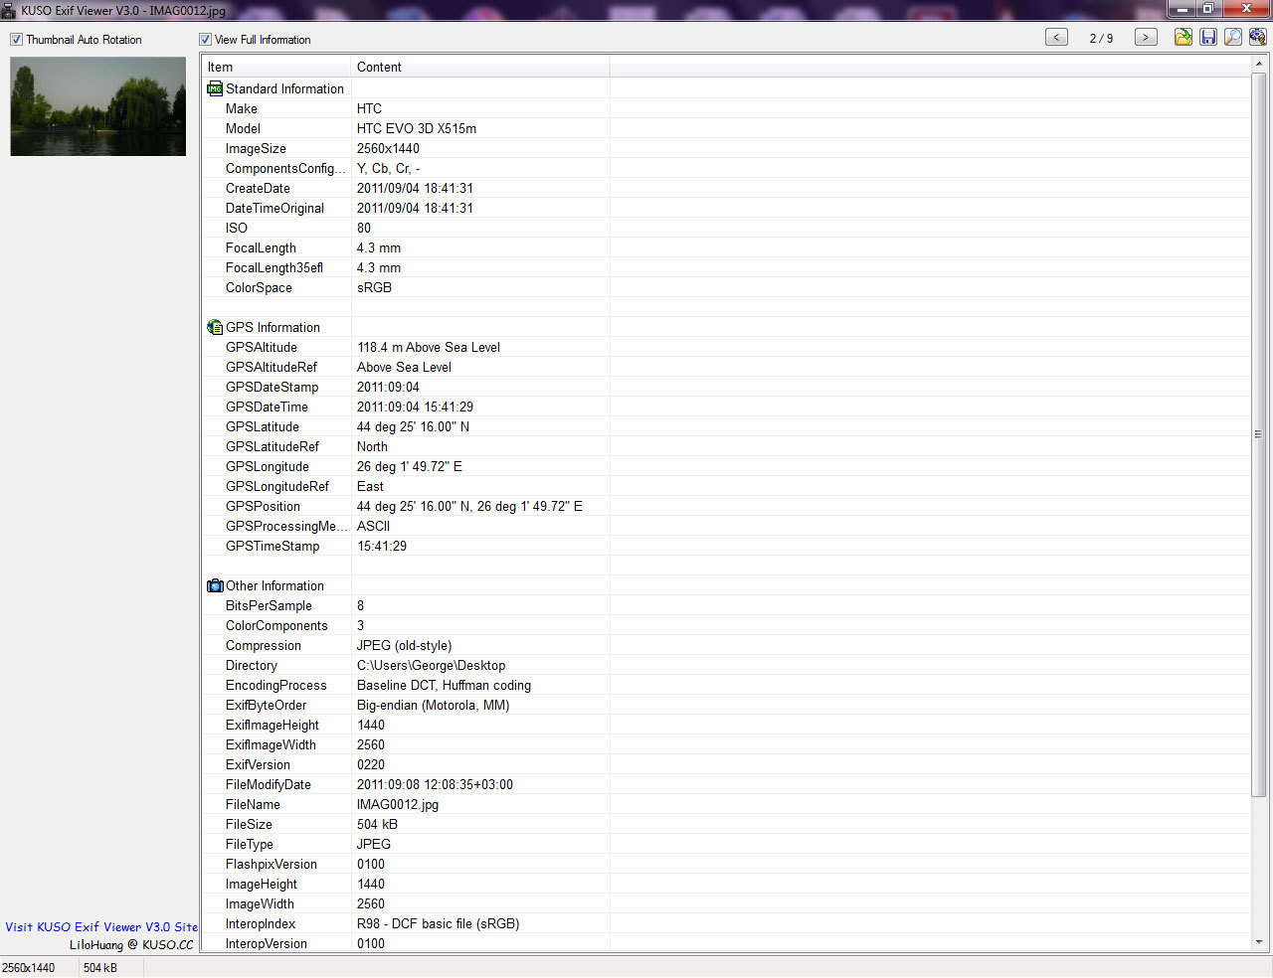Select the GPSLongitude row
This screenshot has width=1273, height=978.
726,466
